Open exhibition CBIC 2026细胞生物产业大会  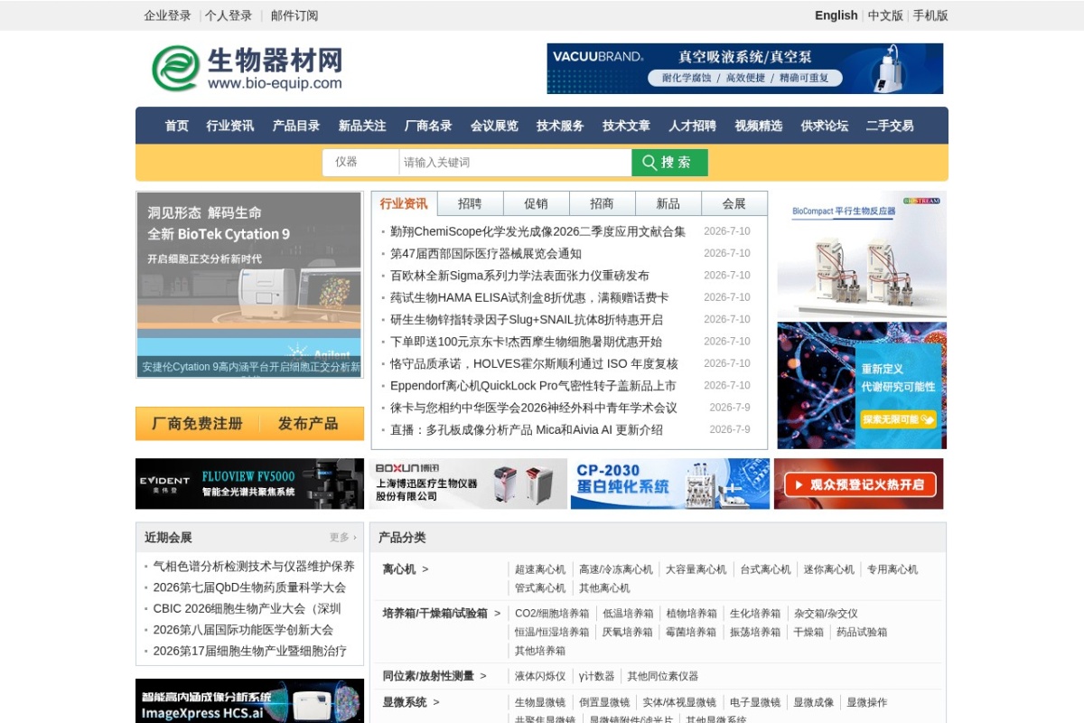[x=247, y=609]
